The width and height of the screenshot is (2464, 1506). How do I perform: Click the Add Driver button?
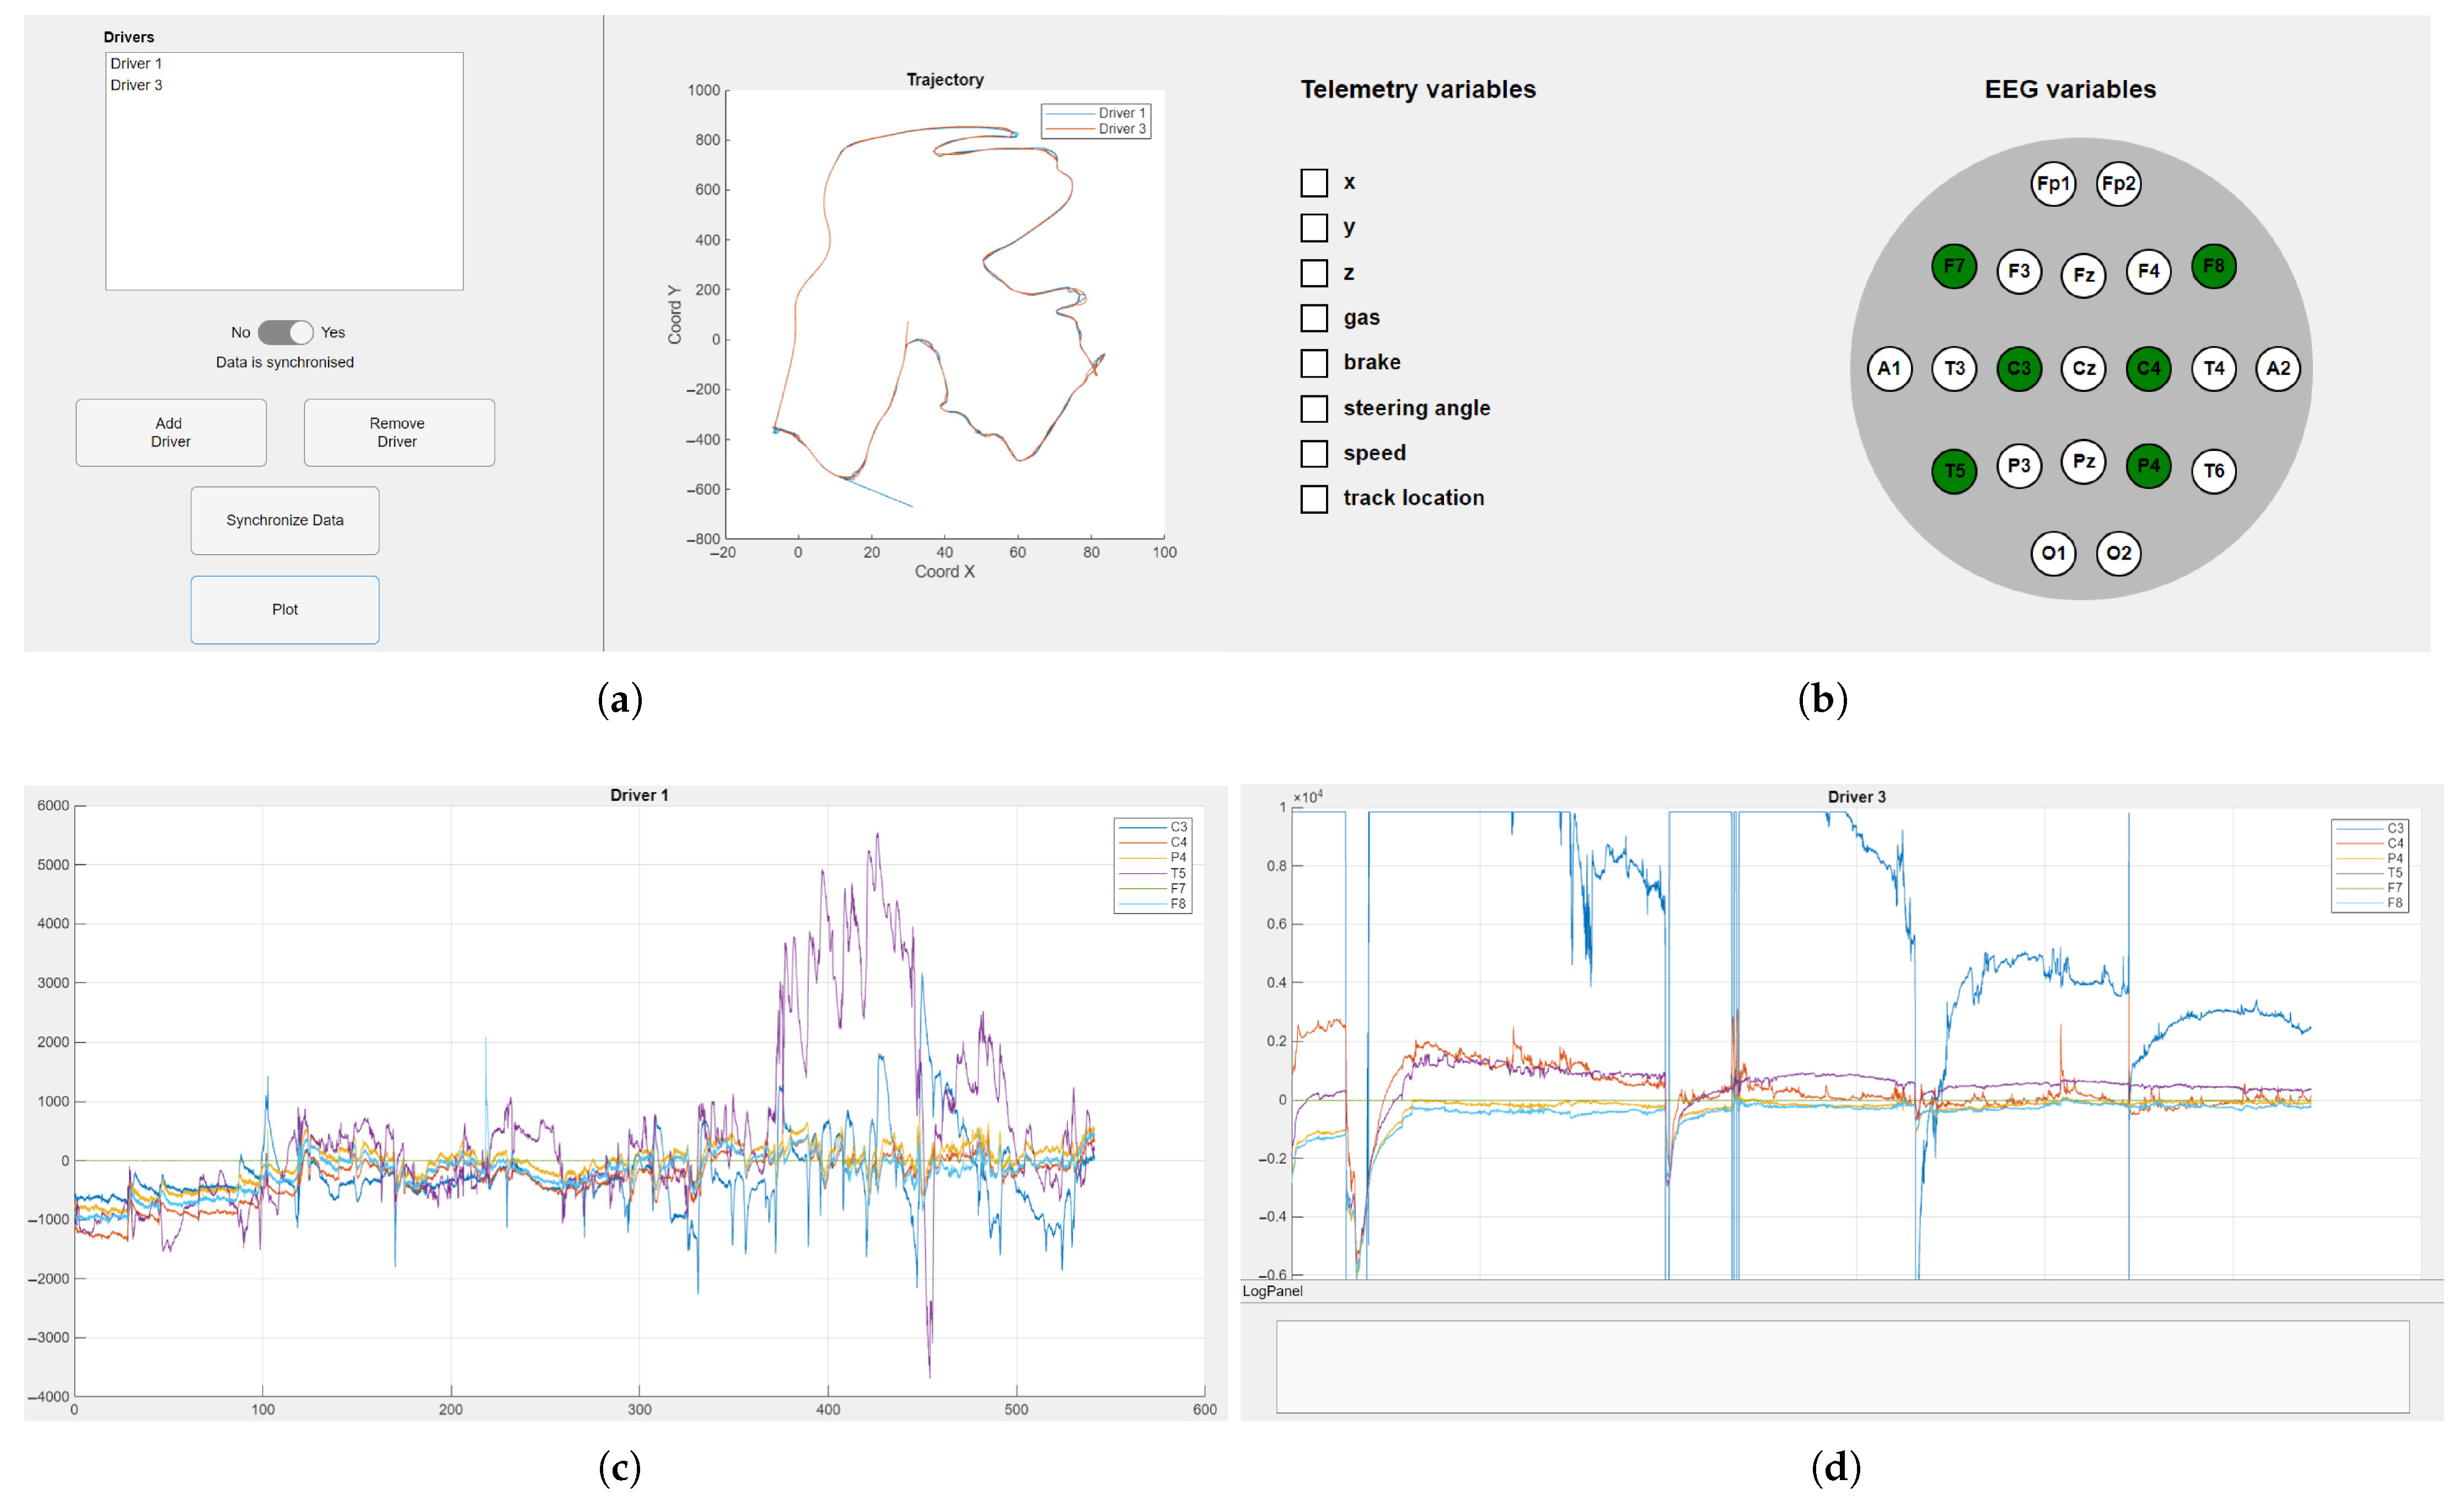tap(171, 433)
